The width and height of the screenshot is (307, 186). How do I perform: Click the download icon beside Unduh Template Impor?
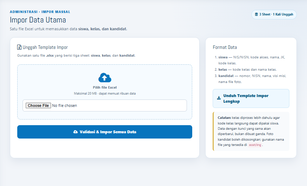219,98
